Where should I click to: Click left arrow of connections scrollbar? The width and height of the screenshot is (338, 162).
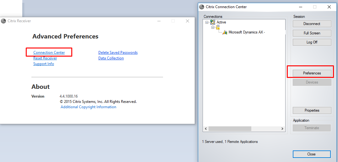pyautogui.click(x=206, y=129)
